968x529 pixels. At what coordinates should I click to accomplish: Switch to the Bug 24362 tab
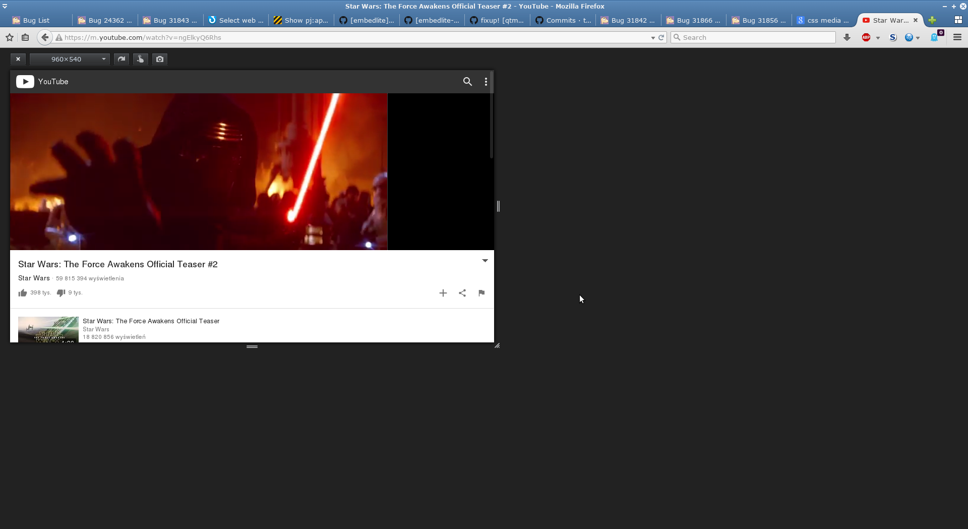click(105, 20)
